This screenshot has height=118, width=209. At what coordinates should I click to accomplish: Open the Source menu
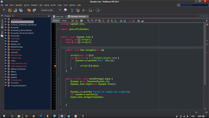[27, 5]
